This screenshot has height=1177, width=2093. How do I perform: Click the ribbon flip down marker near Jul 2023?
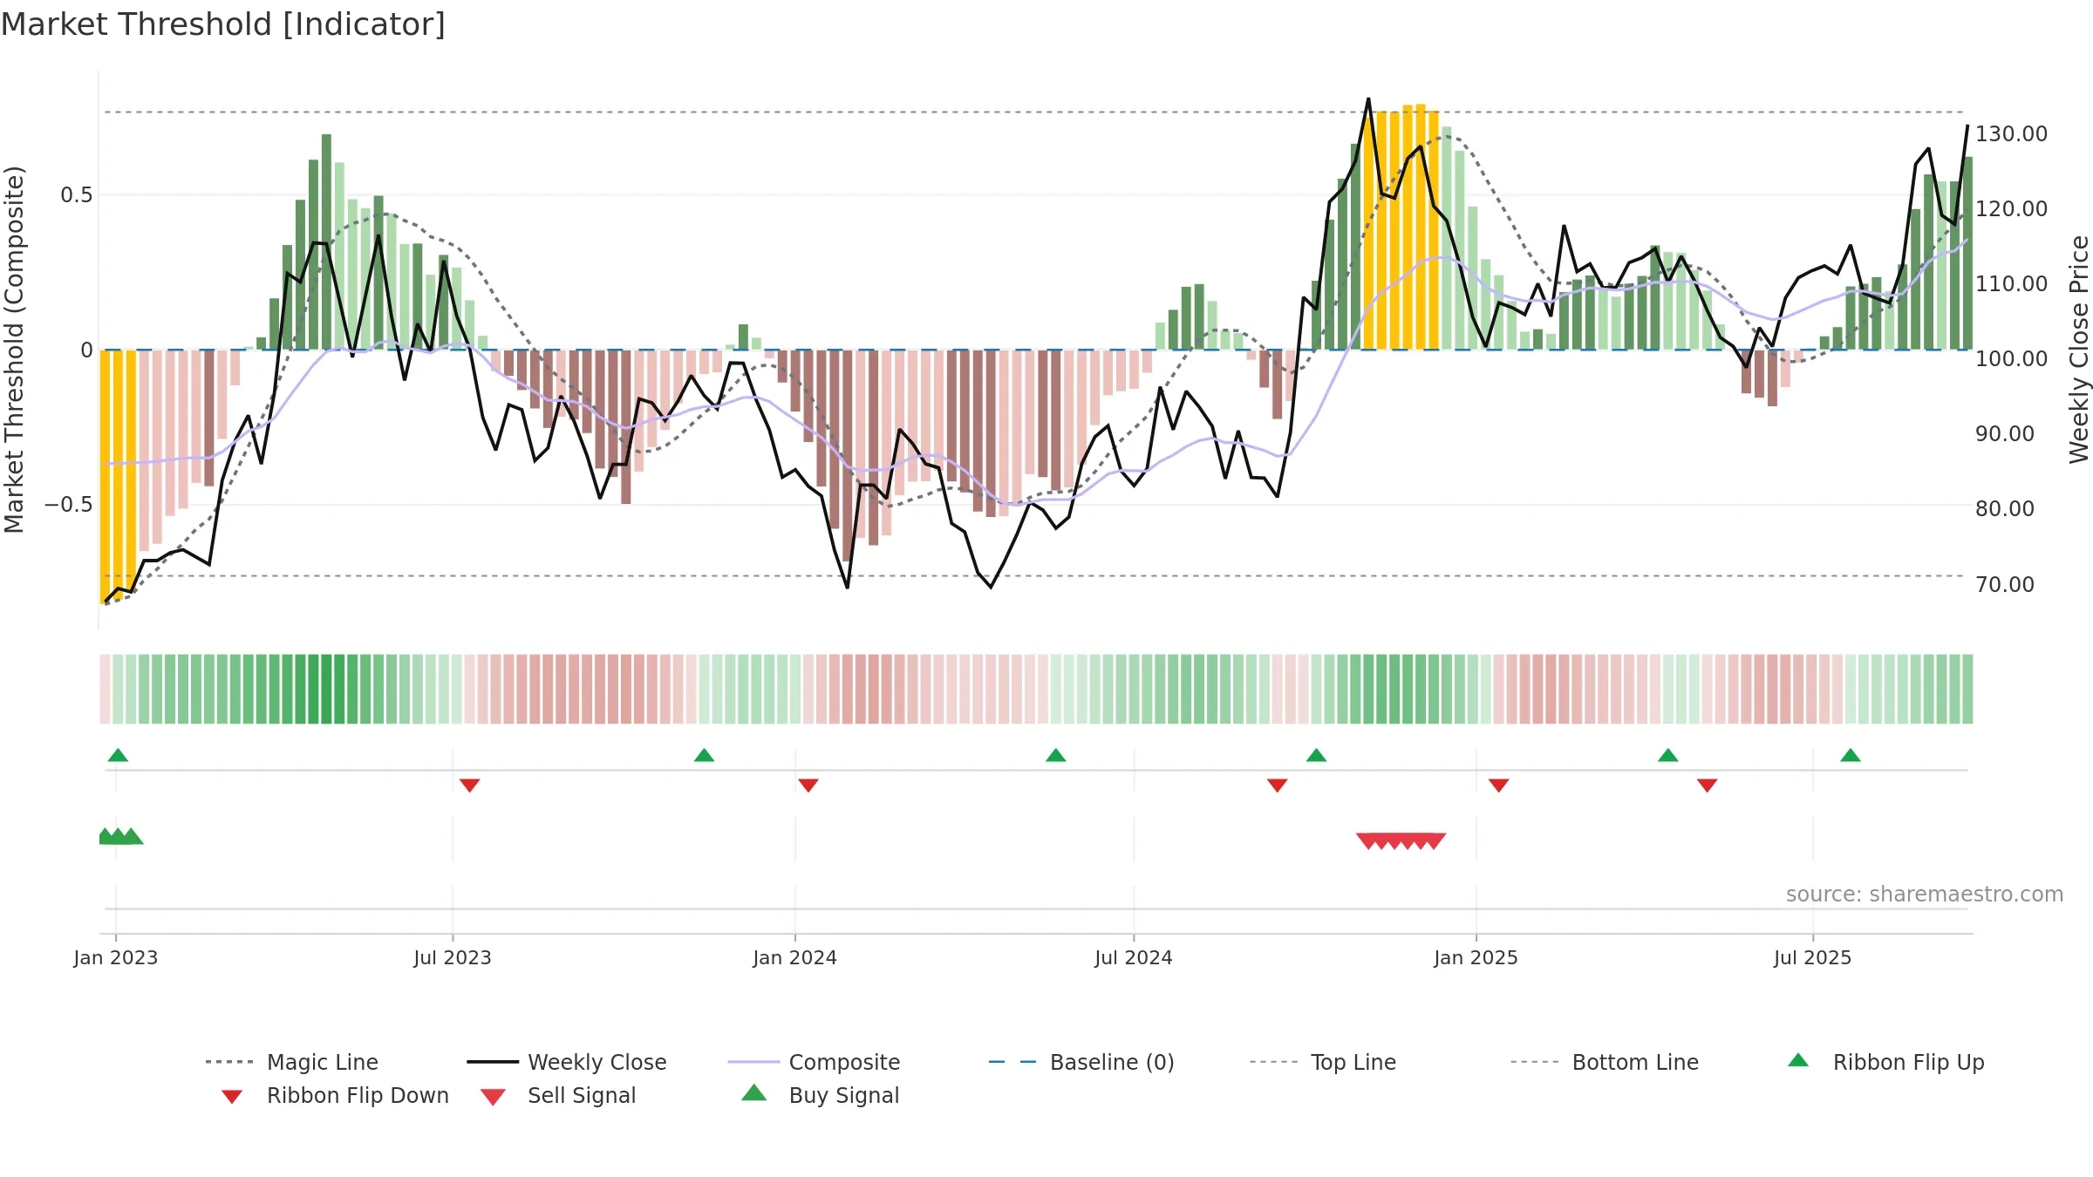click(x=469, y=786)
